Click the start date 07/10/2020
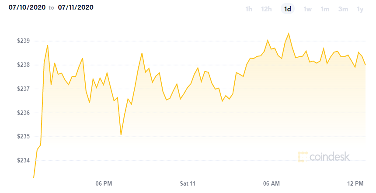Image resolution: width=376 pixels, height=193 pixels. (x=27, y=7)
